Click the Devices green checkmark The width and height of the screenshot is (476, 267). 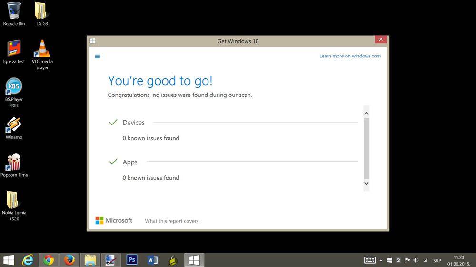(113, 123)
